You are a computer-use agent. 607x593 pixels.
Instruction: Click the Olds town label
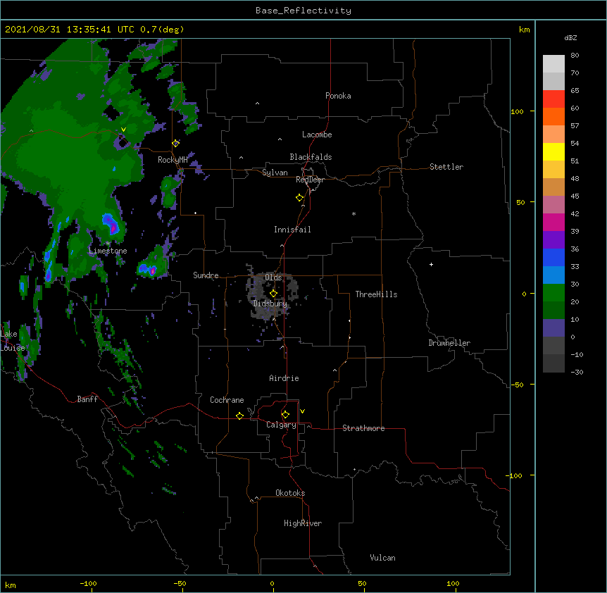pos(273,277)
